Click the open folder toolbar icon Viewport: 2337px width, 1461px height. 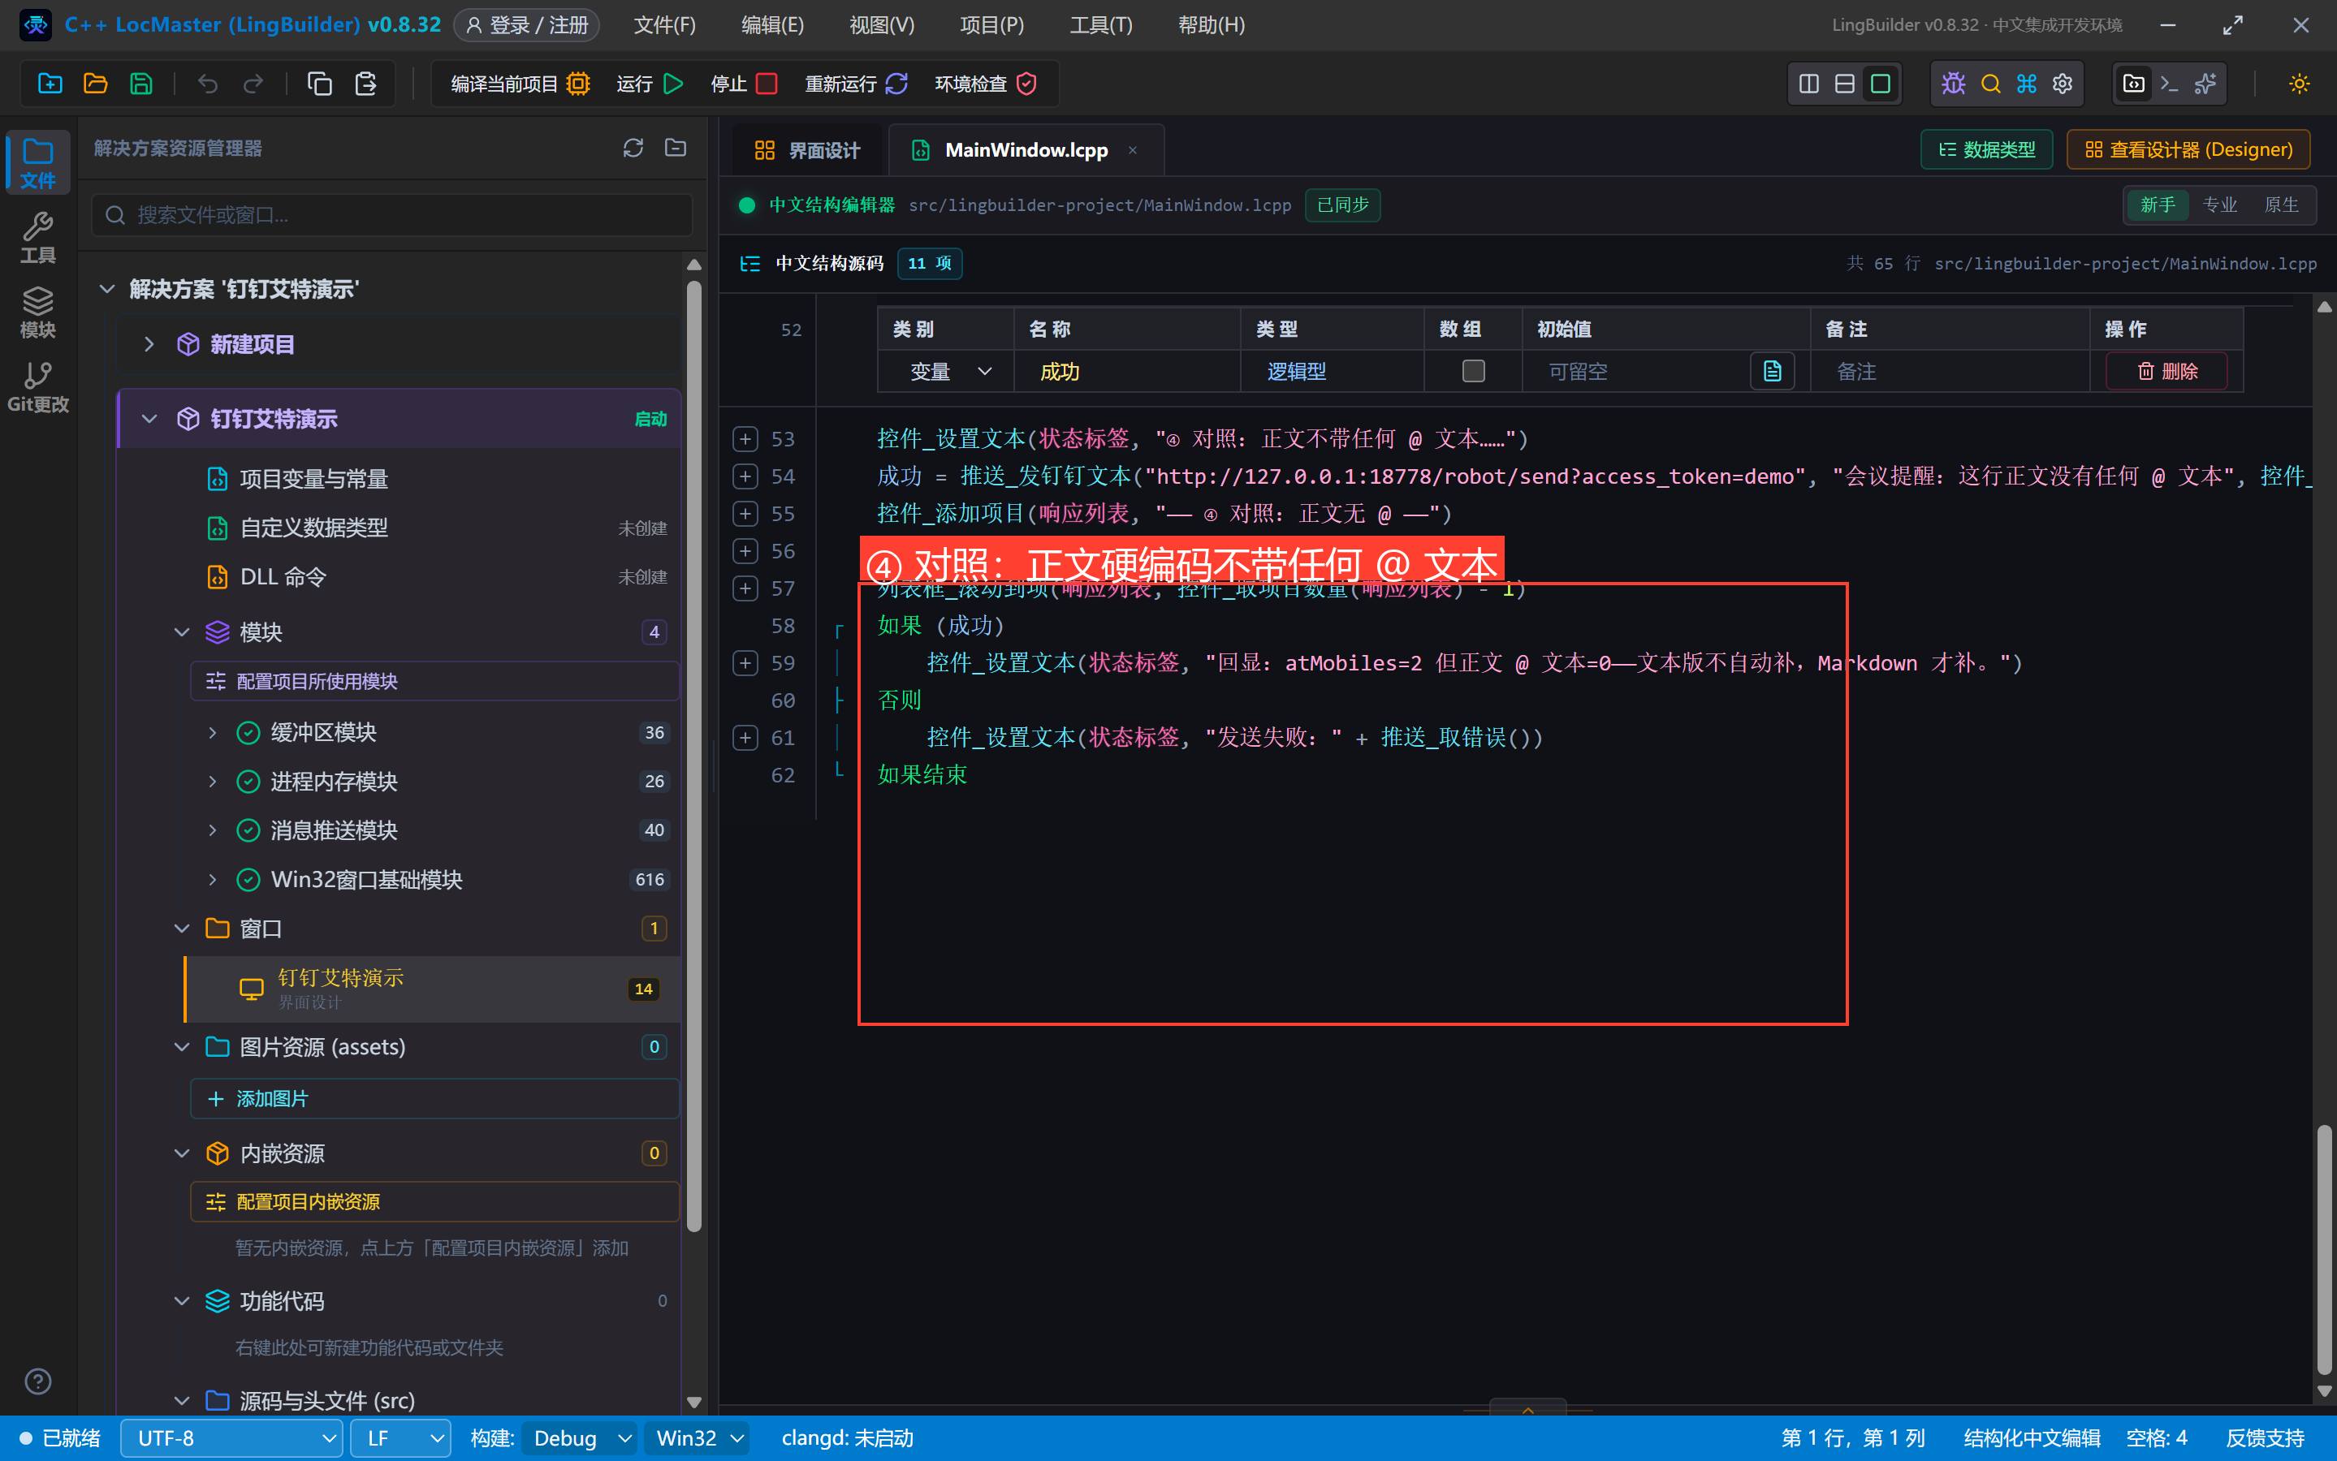click(x=96, y=84)
